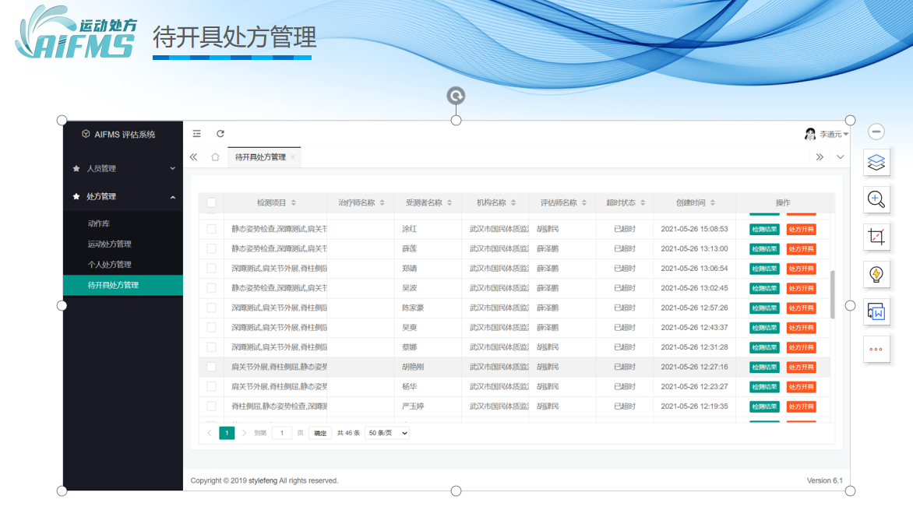This screenshot has width=913, height=524.
Task: Click the refresh icon in the top bar
Action: coord(220,134)
